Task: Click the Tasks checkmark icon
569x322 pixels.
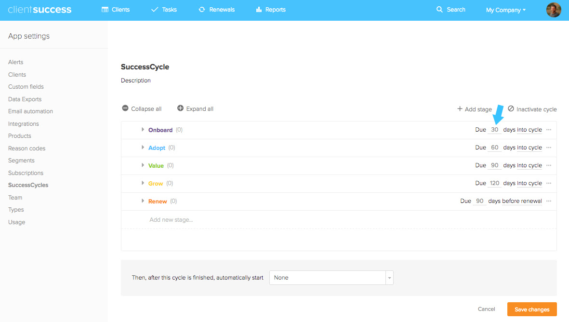Action: tap(155, 10)
